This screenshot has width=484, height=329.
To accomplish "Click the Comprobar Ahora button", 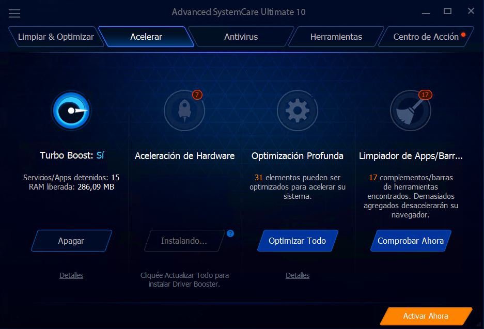I will click(x=411, y=241).
